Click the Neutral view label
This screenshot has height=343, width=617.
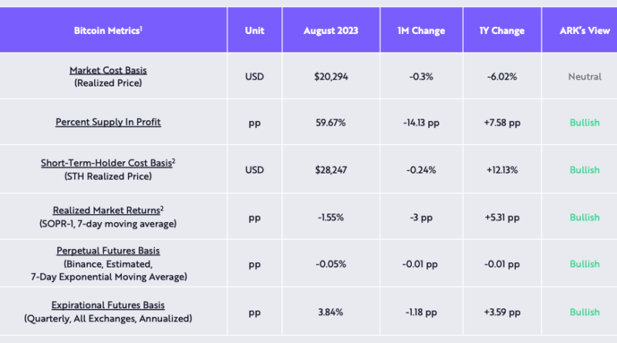(x=584, y=76)
